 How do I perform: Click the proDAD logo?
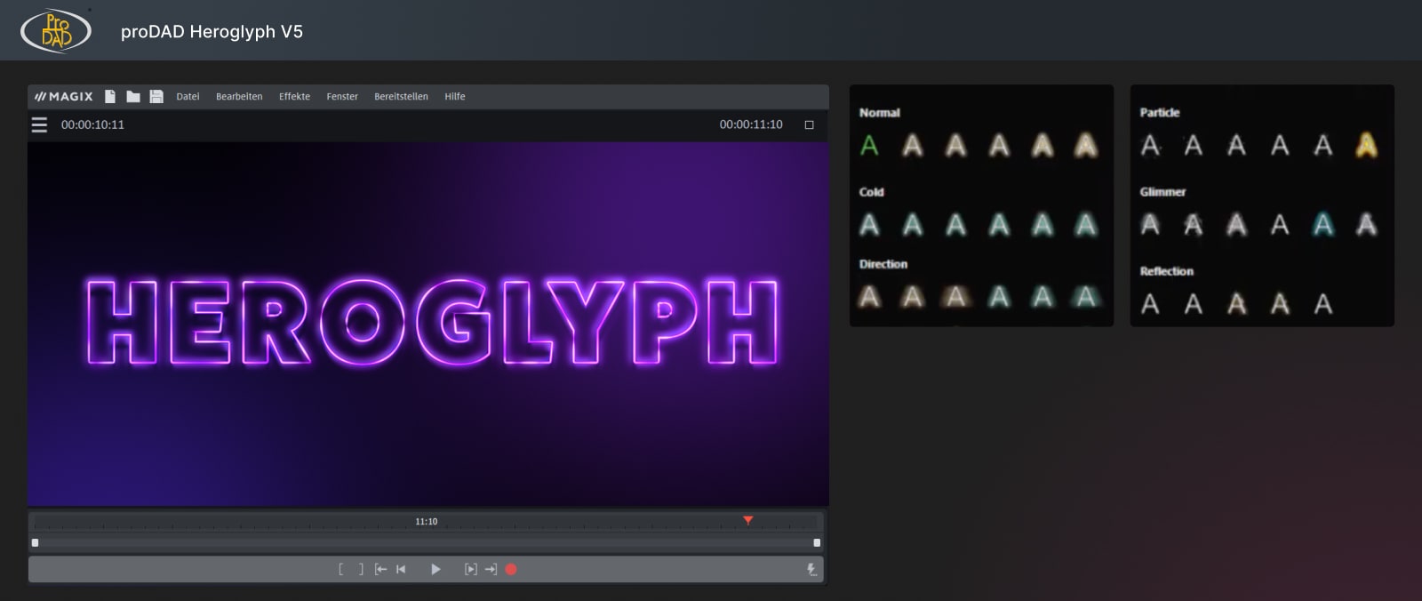pos(56,31)
